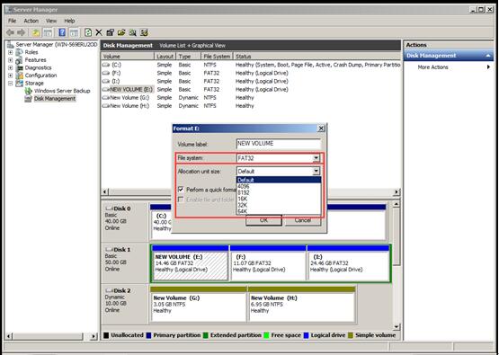Viewport: 499px width, 355px height.
Task: Click the Disk 2 icon in graphical view
Action: 109,291
